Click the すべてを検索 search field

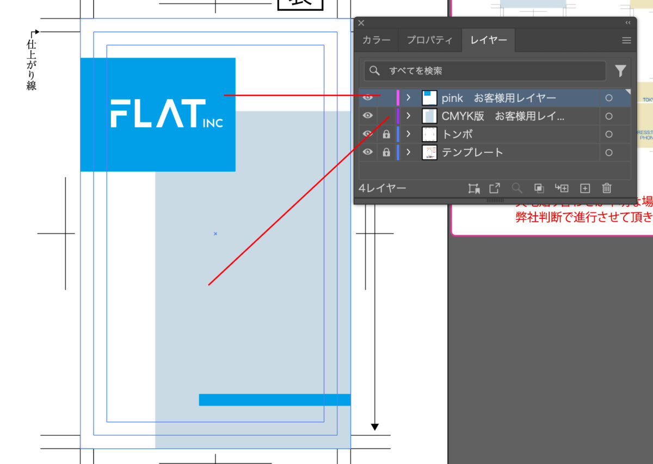coord(485,71)
